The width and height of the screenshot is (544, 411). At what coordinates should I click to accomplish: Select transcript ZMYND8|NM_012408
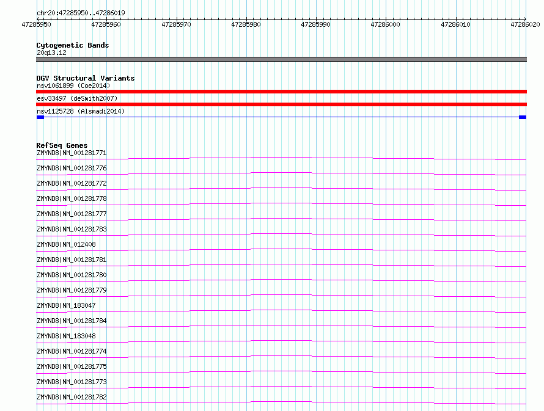point(66,244)
